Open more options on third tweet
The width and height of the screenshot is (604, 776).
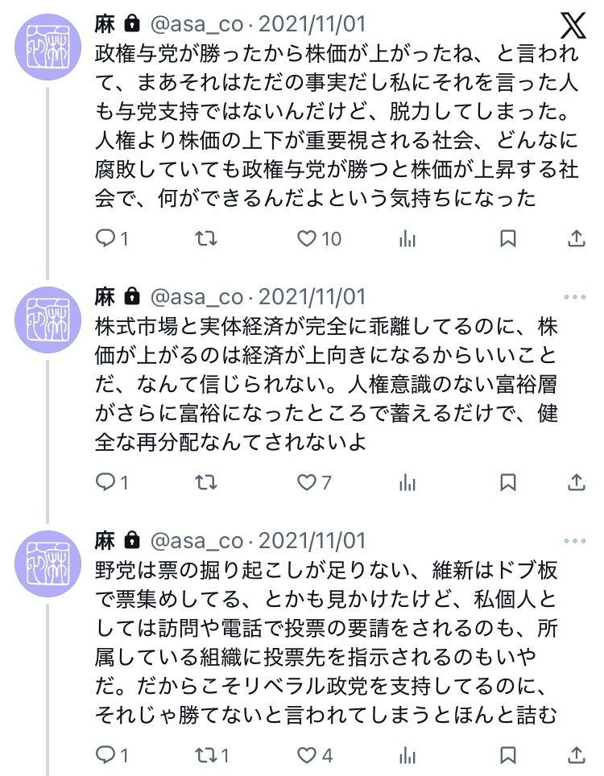click(x=575, y=540)
